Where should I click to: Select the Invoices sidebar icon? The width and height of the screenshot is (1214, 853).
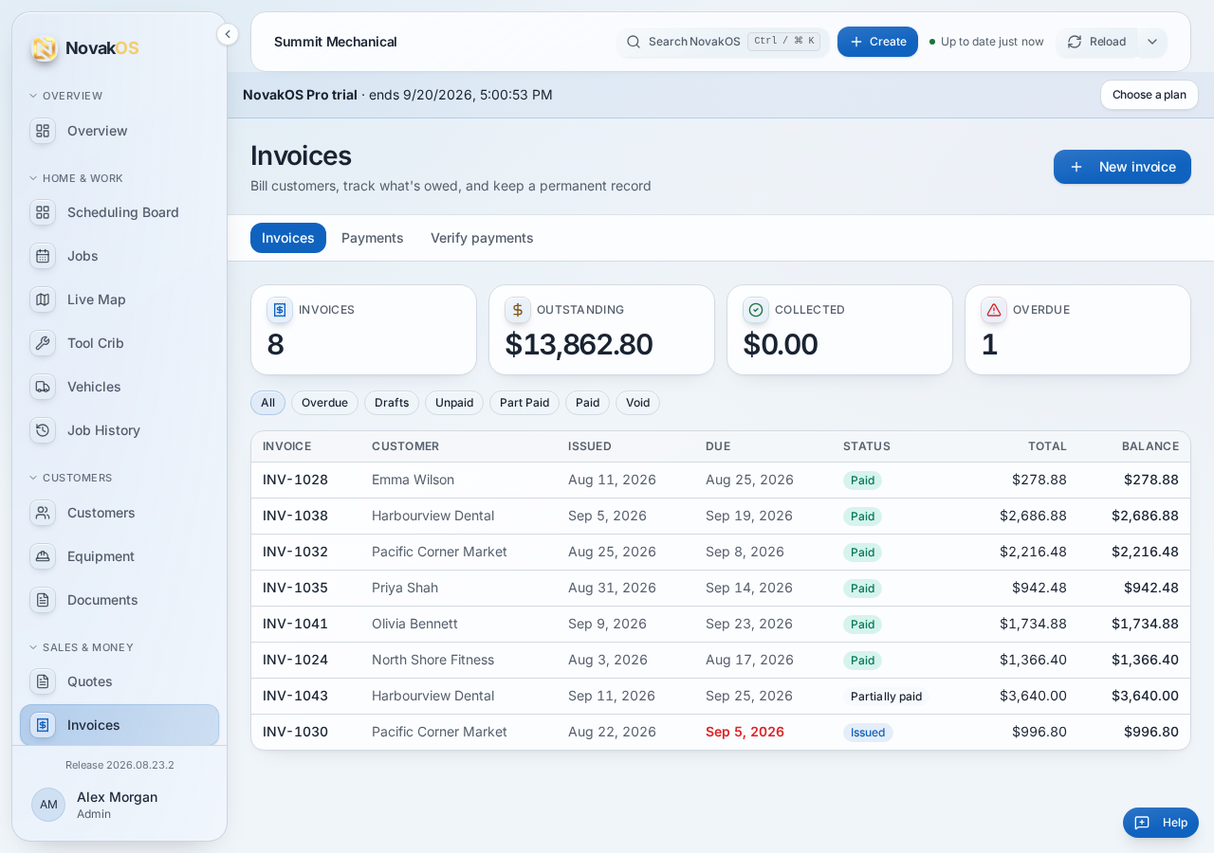(43, 725)
